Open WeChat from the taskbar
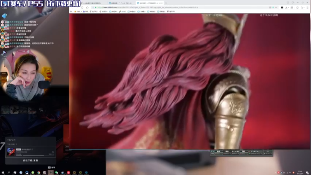 click(56, 173)
